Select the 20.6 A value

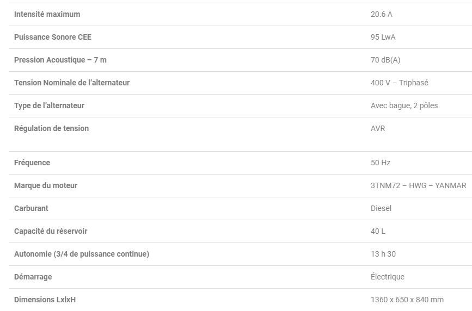point(381,14)
